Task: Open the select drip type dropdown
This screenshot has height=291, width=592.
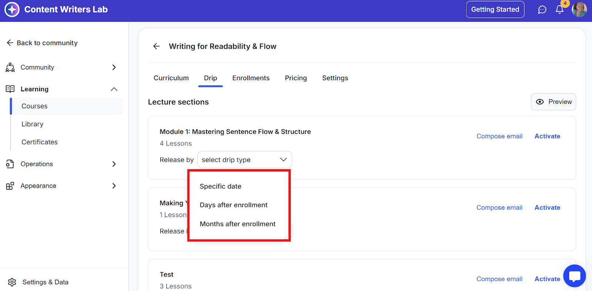Action: point(245,160)
